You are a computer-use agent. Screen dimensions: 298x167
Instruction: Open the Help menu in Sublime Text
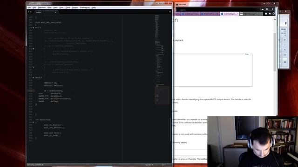coord(94,7)
